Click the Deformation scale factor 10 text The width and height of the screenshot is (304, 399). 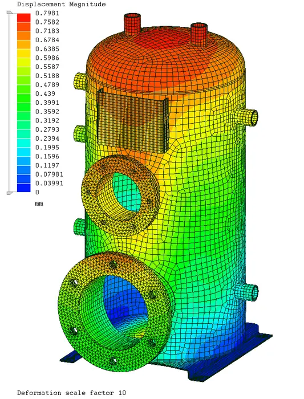pos(71,393)
